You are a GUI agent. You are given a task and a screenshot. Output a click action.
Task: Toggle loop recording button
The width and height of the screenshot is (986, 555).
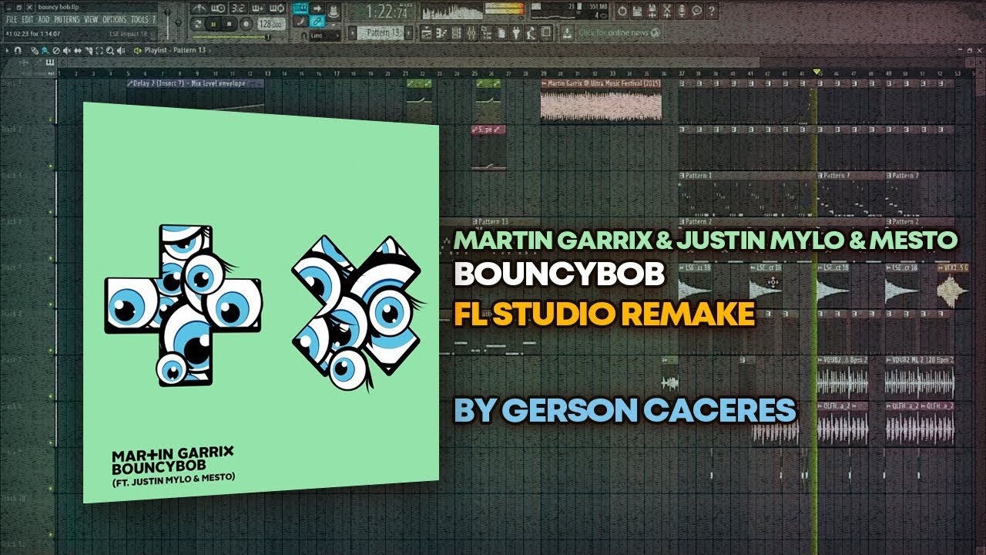pyautogui.click(x=276, y=8)
